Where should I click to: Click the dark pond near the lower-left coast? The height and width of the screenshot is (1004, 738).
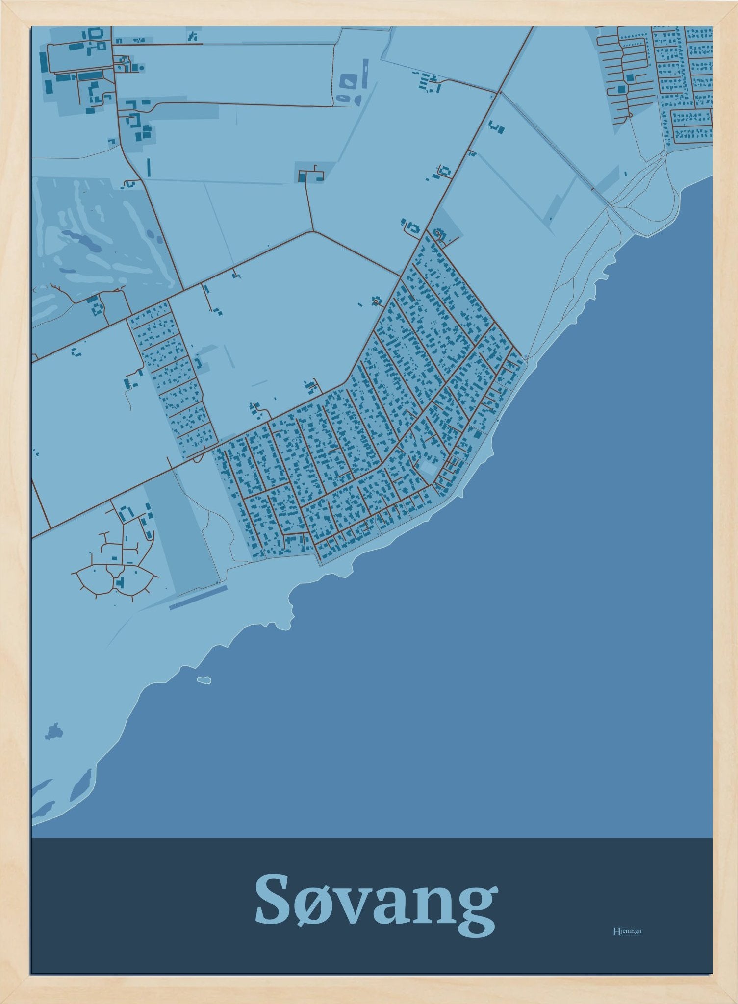[54, 731]
